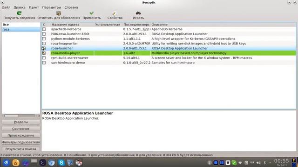
Task: Open Skype from the taskbar
Action: coord(61,163)
